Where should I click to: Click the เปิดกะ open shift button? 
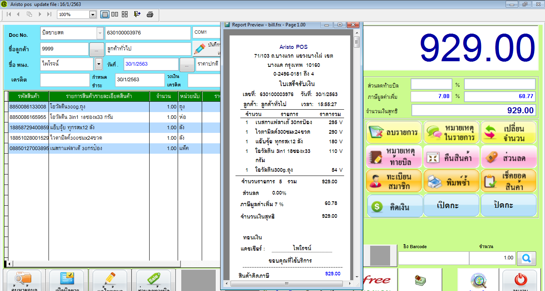coord(451,206)
